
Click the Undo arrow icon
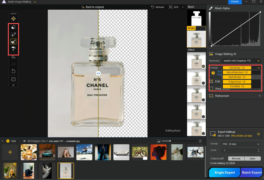click(x=13, y=57)
